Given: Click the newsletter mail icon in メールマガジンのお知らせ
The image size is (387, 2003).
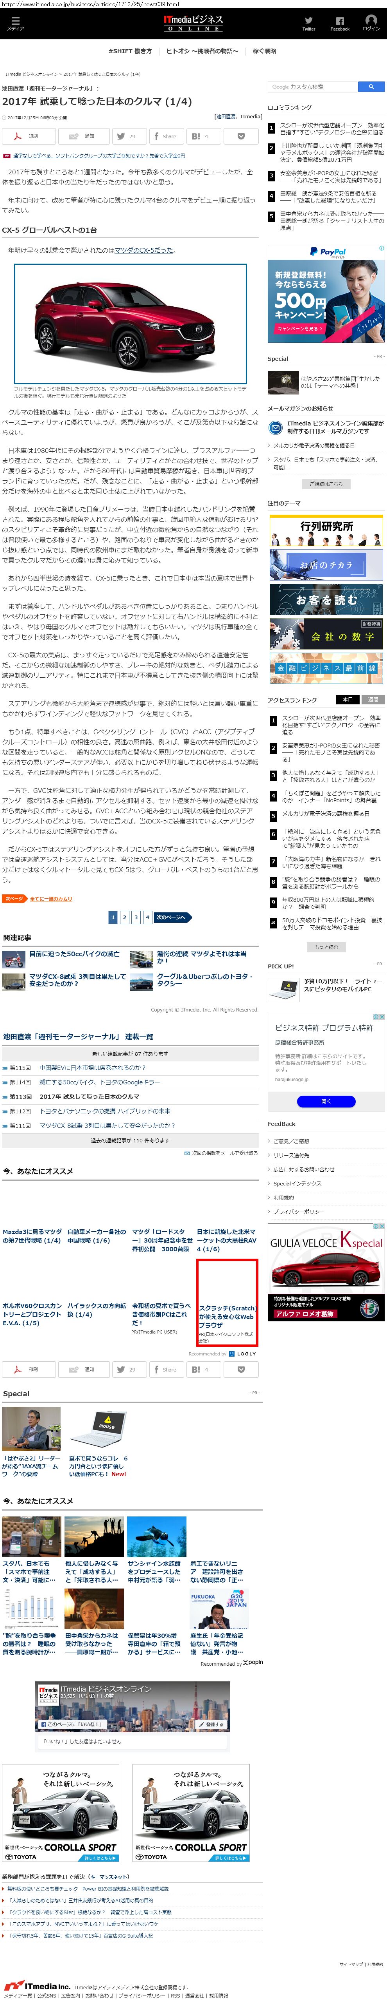Looking at the screenshot, I should tap(275, 428).
